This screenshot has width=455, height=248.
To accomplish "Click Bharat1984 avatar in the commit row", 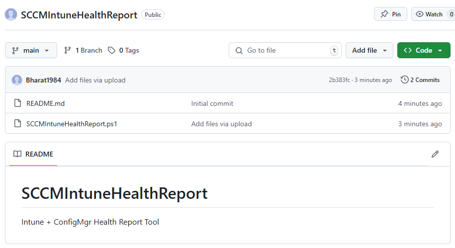I will pos(17,80).
